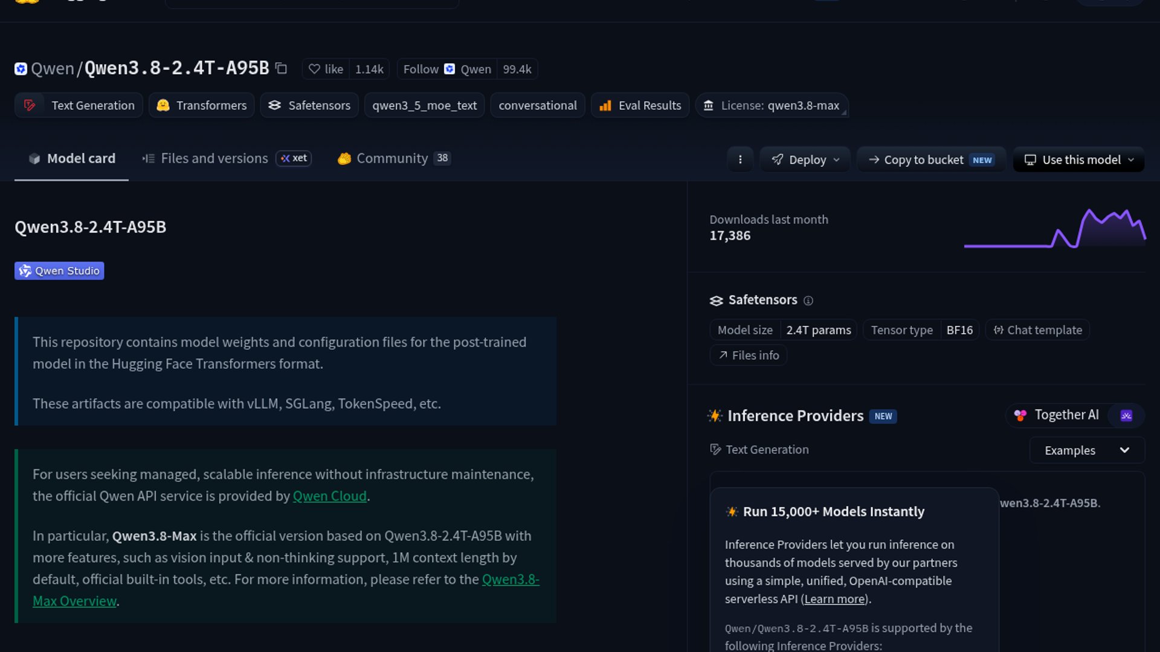Expand the Deploy dropdown
Viewport: 1160px width, 652px height.
click(805, 159)
